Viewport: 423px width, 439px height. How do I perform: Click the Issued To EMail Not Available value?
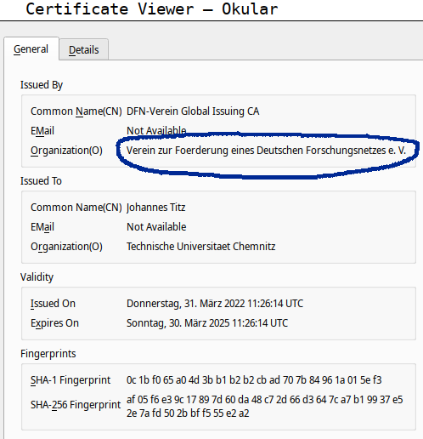(x=156, y=227)
